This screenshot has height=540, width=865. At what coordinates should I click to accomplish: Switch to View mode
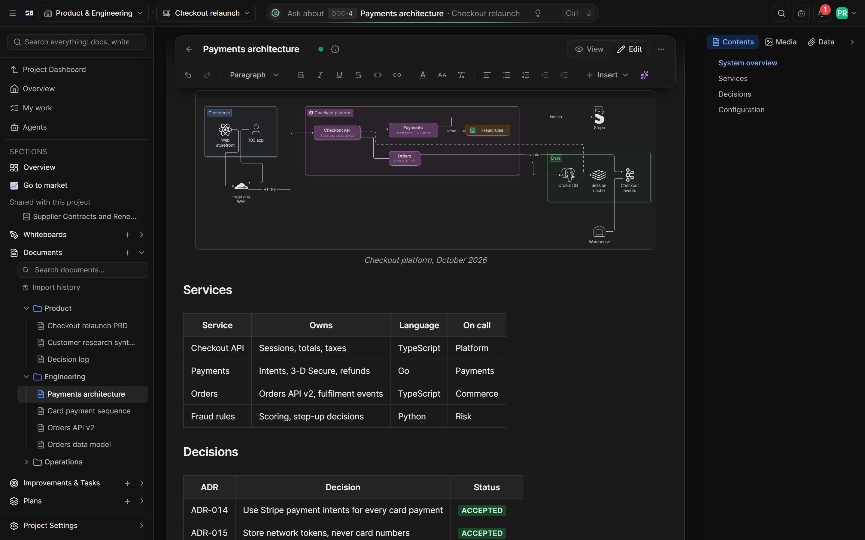(589, 49)
